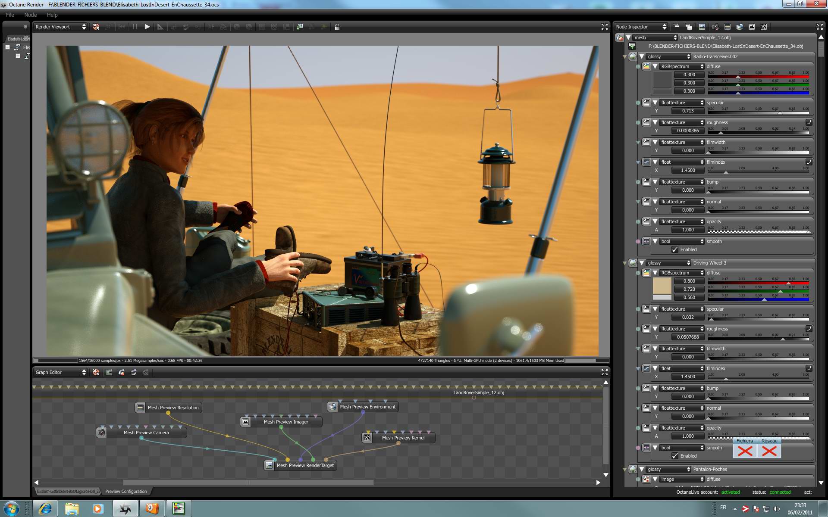The width and height of the screenshot is (828, 517).
Task: Open the glossy material type dropdown for Driving-Wheel-3
Action: [668, 263]
